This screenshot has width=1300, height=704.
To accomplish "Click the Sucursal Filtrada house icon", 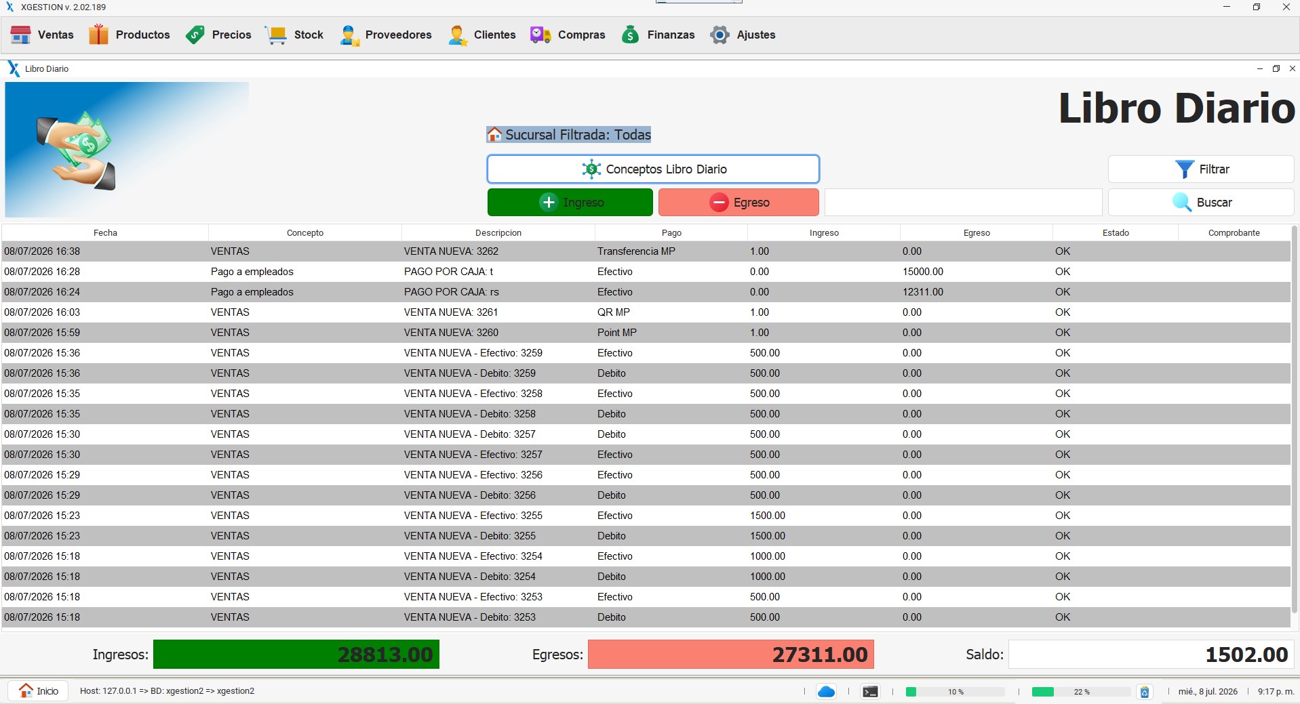I will pos(495,135).
